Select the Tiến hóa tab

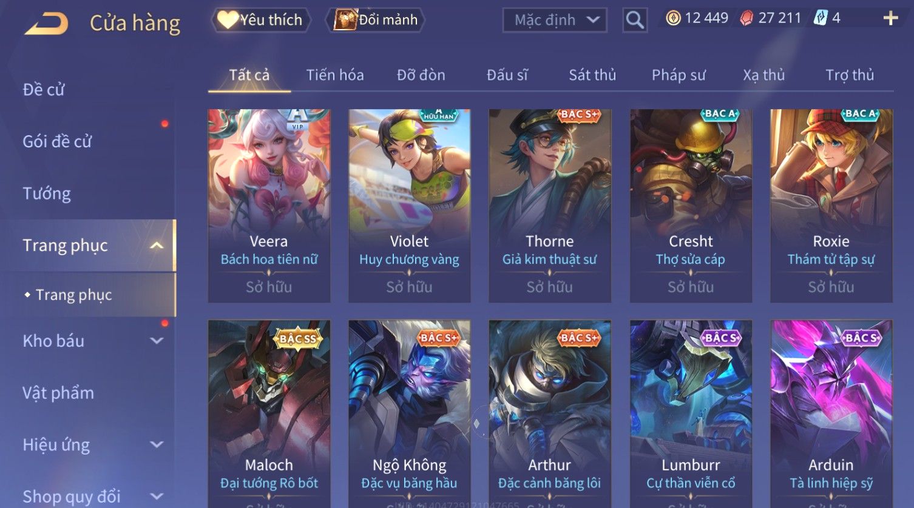(335, 75)
